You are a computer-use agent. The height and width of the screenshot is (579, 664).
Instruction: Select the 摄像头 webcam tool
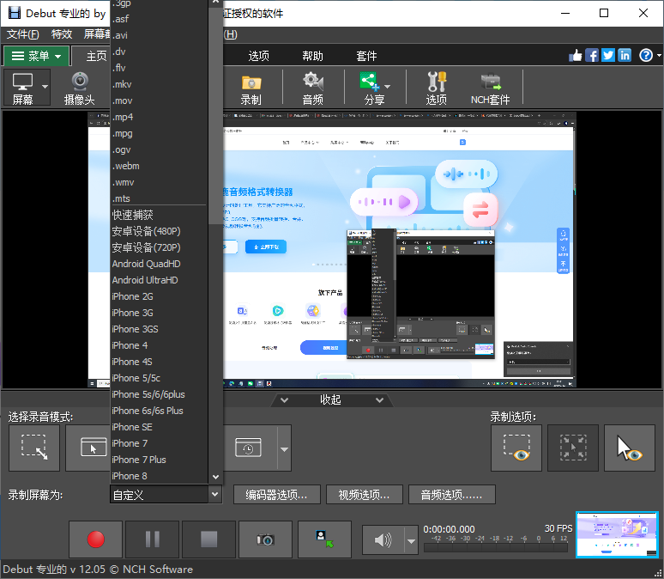(80, 88)
